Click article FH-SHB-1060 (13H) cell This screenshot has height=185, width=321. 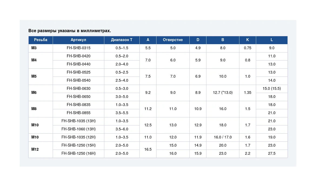point(78,129)
